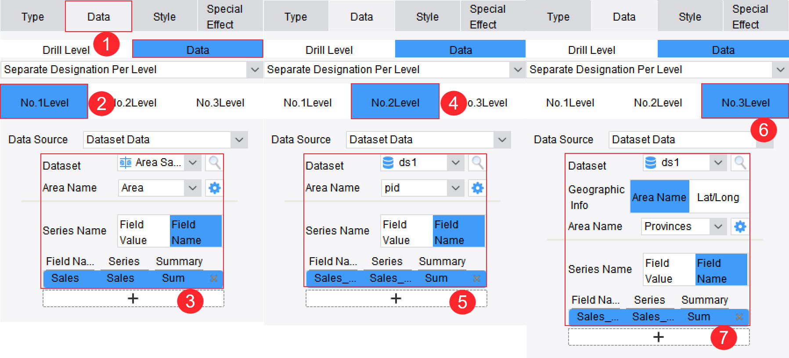Toggle Field Name in the Area panel

[x=195, y=231]
